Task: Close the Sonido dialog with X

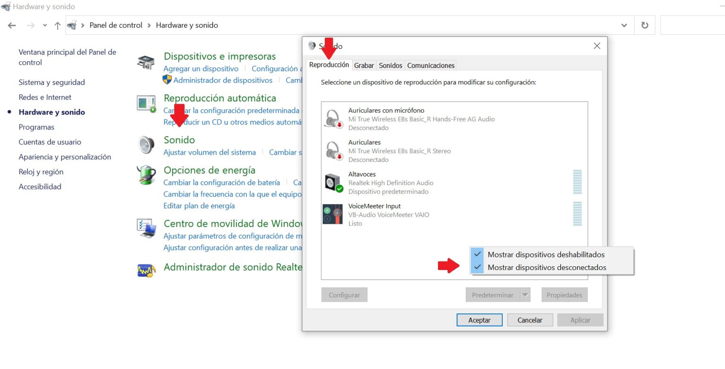Action: pyautogui.click(x=597, y=46)
